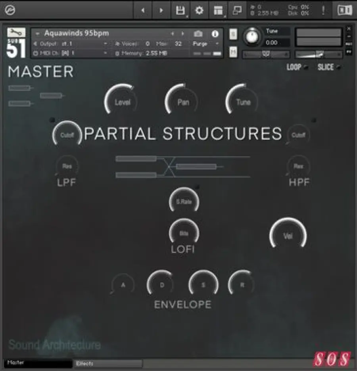Click the save (disk) icon in the toolbar
The width and height of the screenshot is (357, 371).
pyautogui.click(x=180, y=11)
